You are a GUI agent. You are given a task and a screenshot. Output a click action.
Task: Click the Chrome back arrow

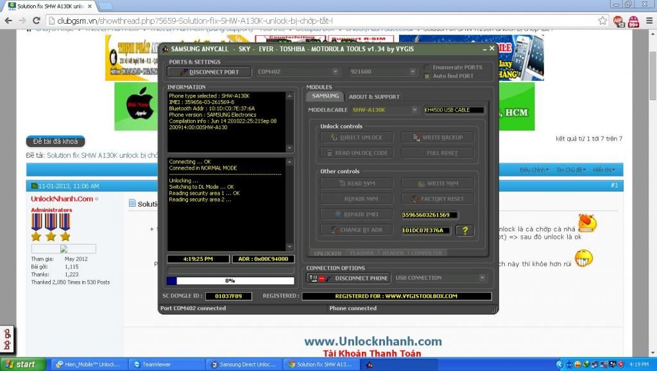[x=8, y=21]
